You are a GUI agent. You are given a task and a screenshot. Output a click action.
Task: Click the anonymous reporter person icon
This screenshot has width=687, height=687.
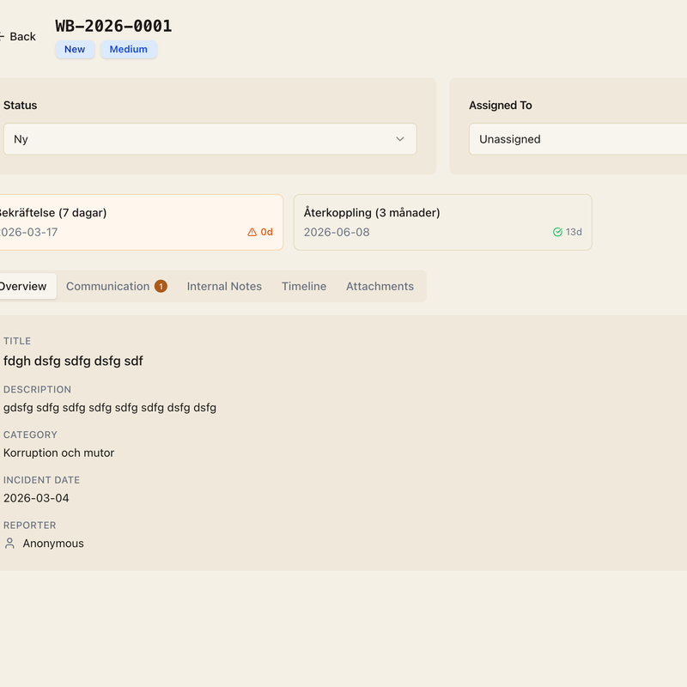pos(9,544)
